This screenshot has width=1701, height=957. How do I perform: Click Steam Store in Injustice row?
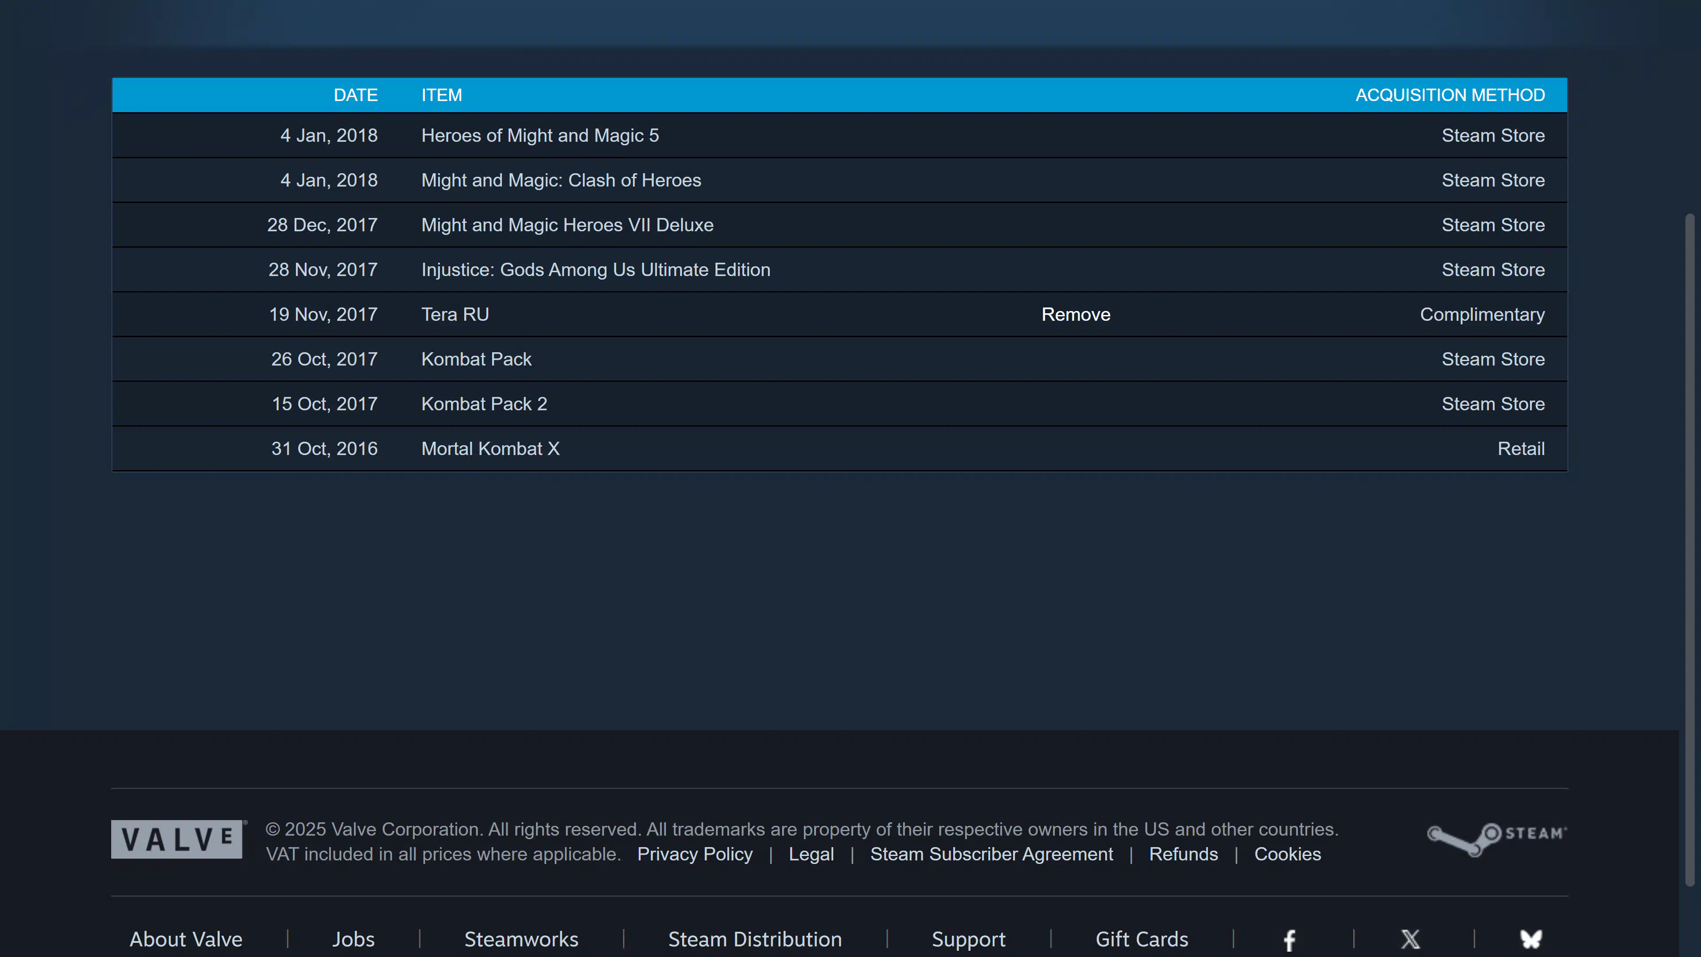[1493, 269]
